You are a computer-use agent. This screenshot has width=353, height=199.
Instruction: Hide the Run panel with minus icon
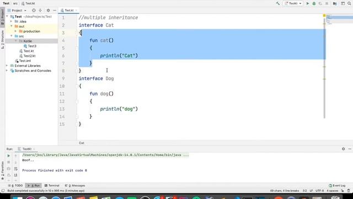coord(350,149)
